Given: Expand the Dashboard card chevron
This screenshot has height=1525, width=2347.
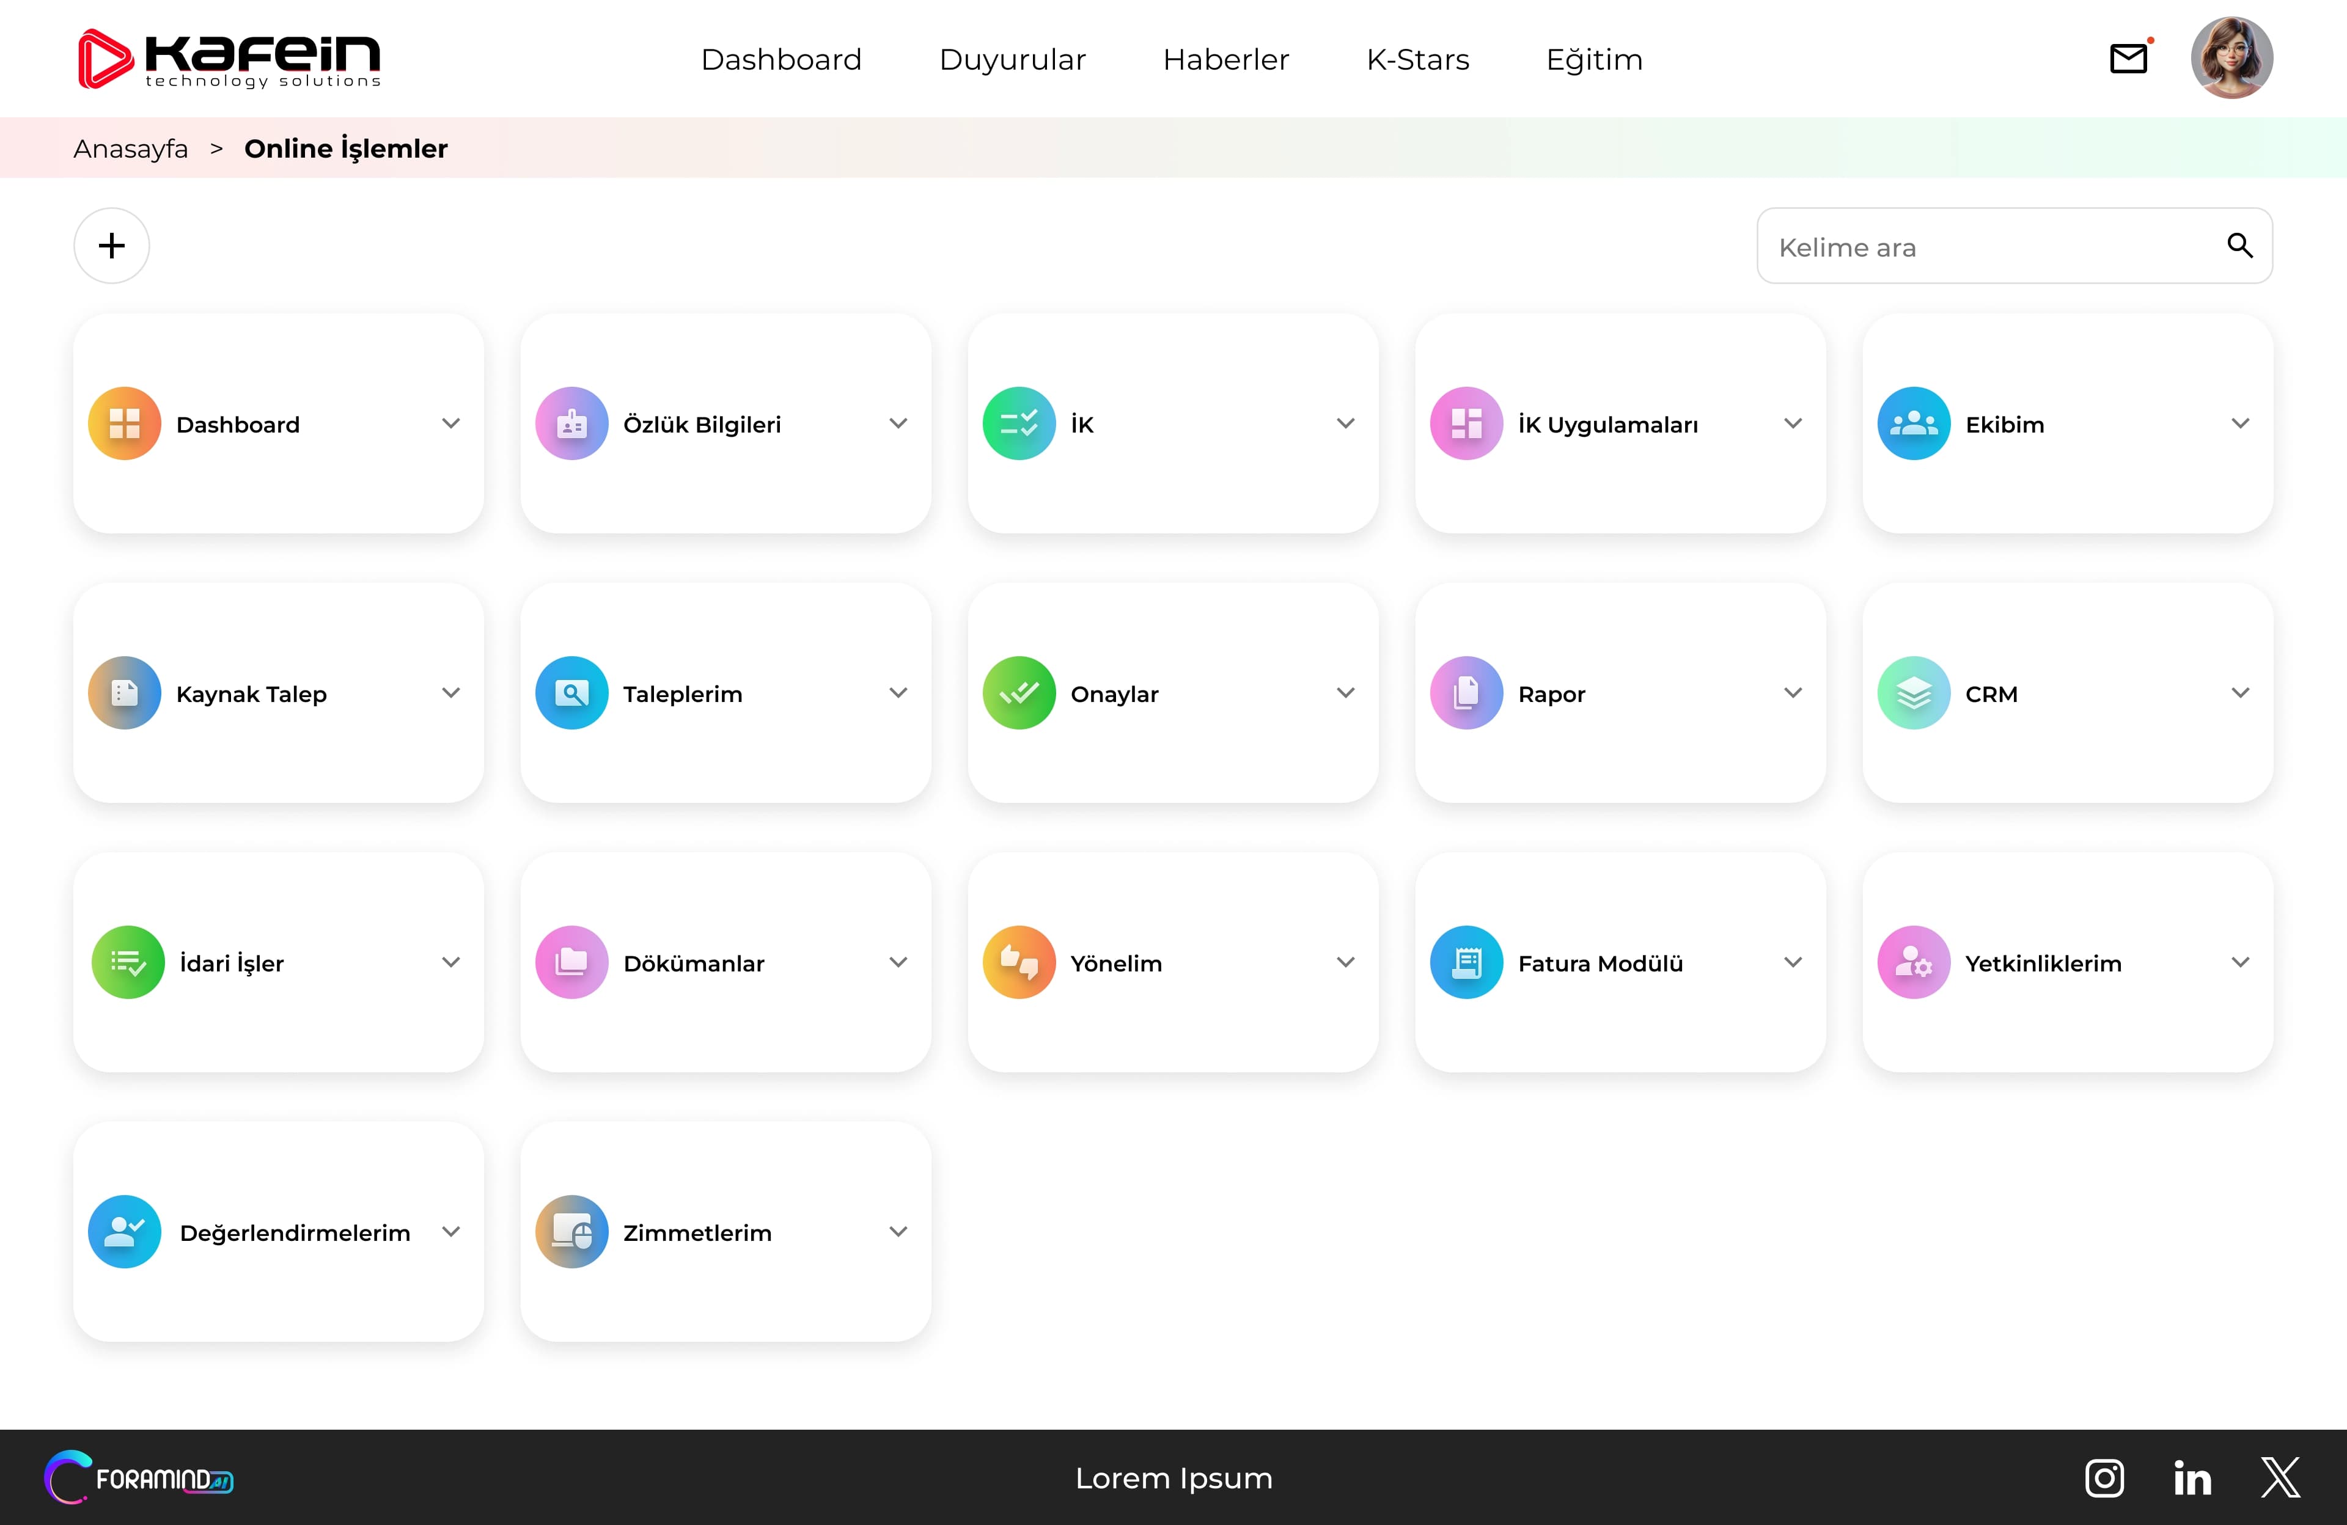Looking at the screenshot, I should 450,424.
